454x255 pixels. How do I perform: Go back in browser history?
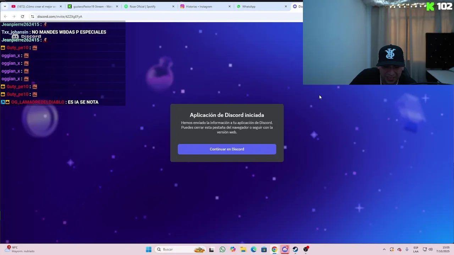point(5,16)
